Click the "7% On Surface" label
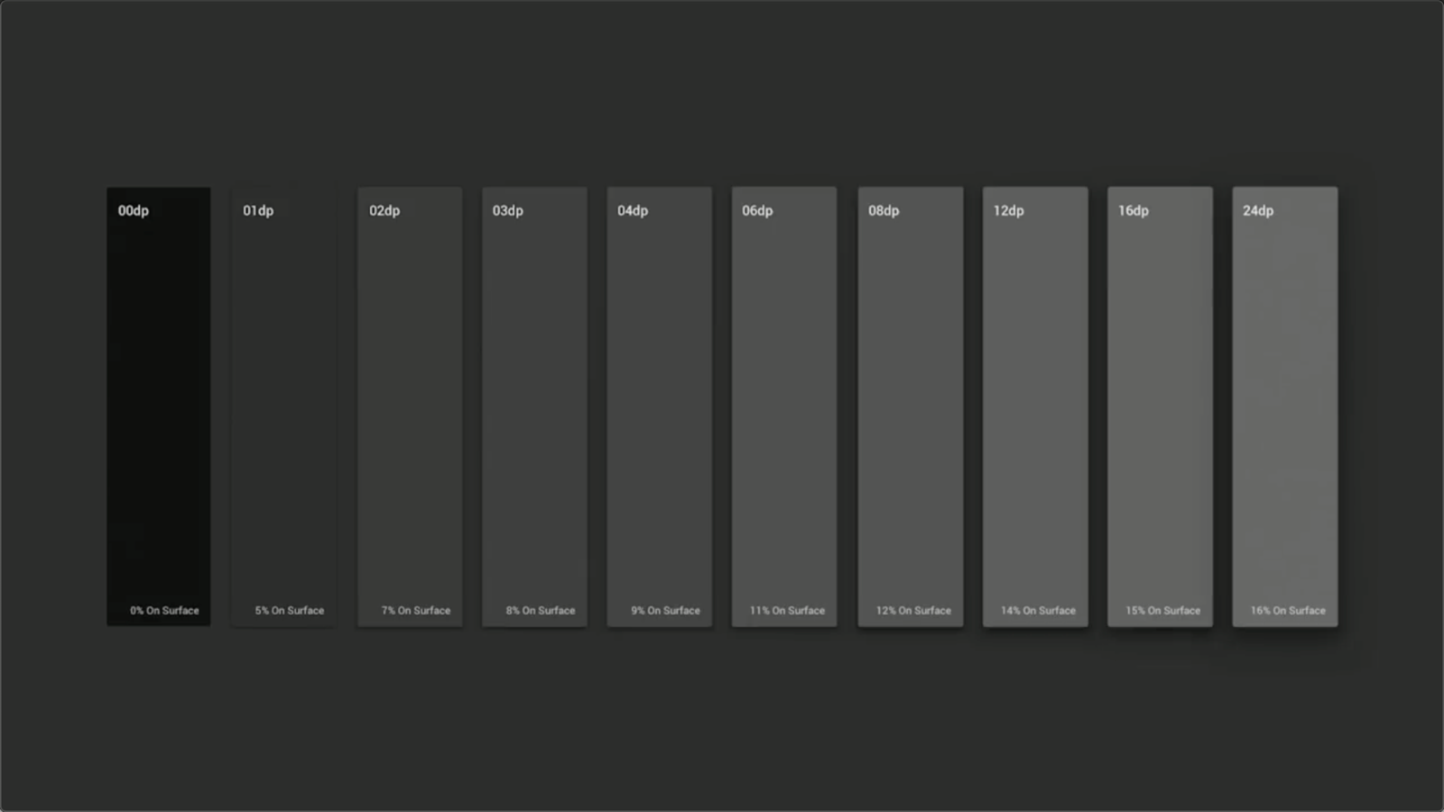Screen dimensions: 1444x812 [416, 611]
